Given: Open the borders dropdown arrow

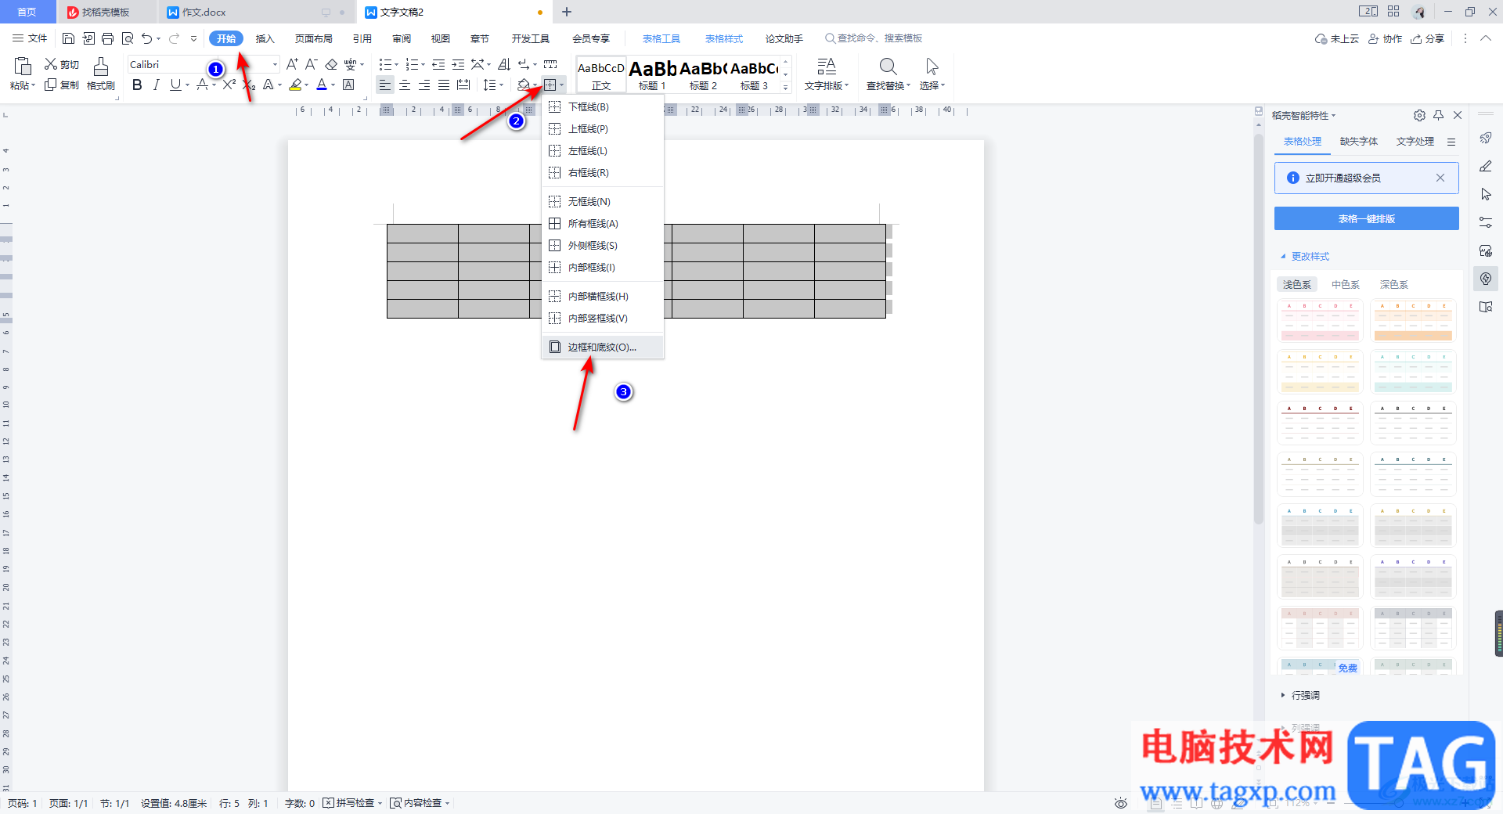Looking at the screenshot, I should (x=562, y=85).
